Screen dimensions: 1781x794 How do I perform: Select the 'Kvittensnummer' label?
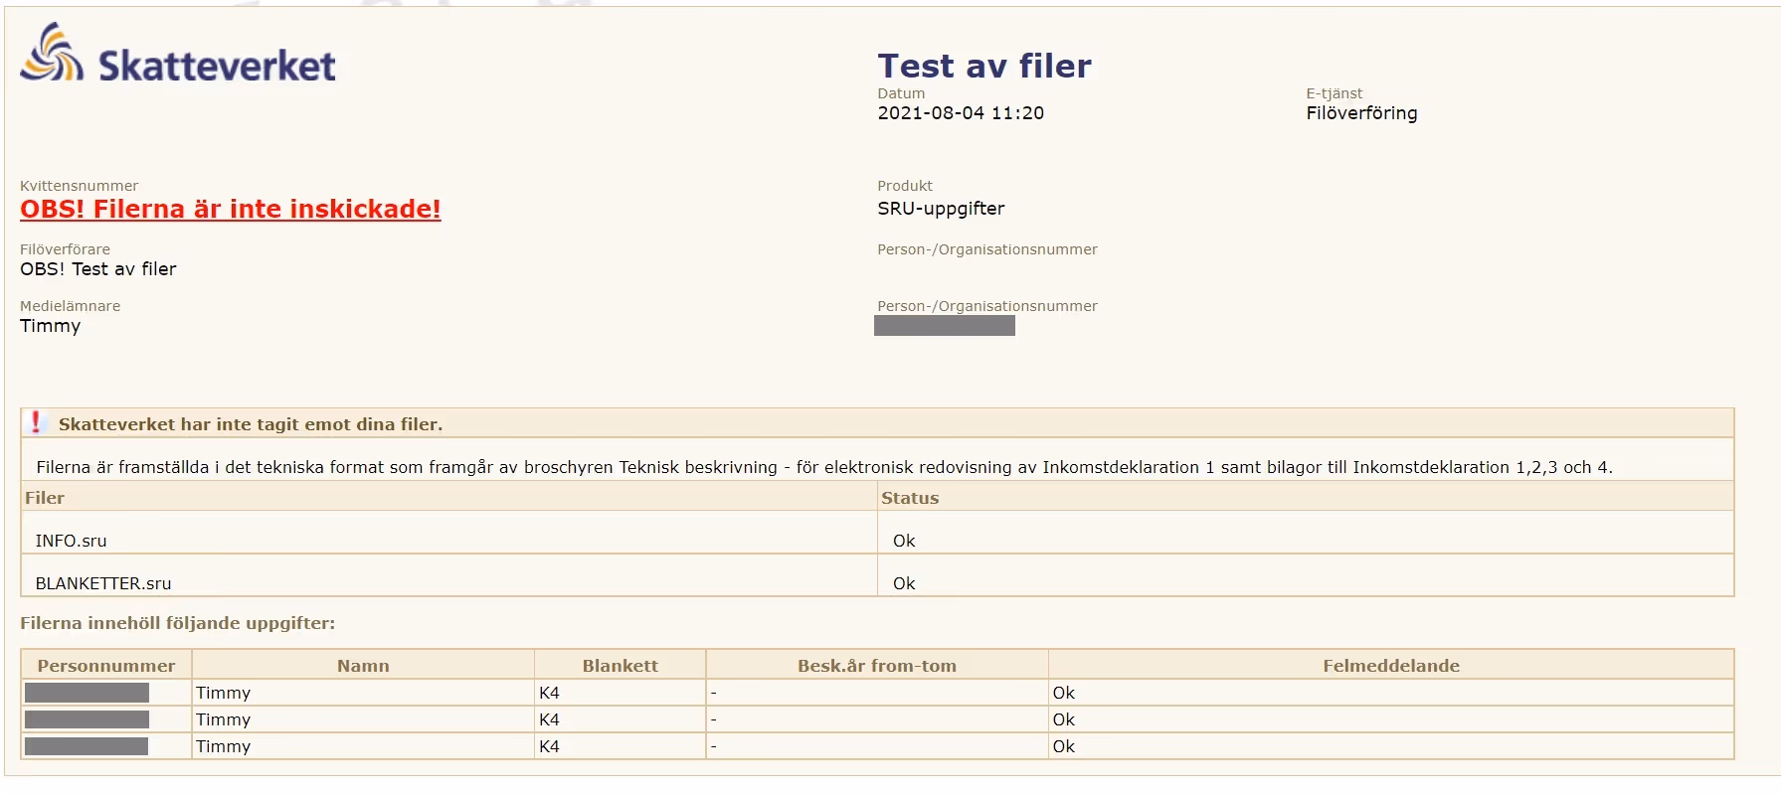tap(79, 186)
